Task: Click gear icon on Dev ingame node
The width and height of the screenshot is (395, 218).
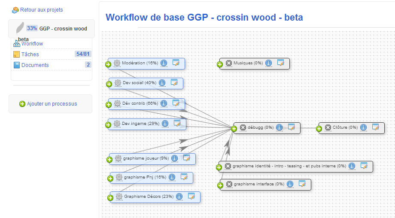Action: (x=117, y=123)
